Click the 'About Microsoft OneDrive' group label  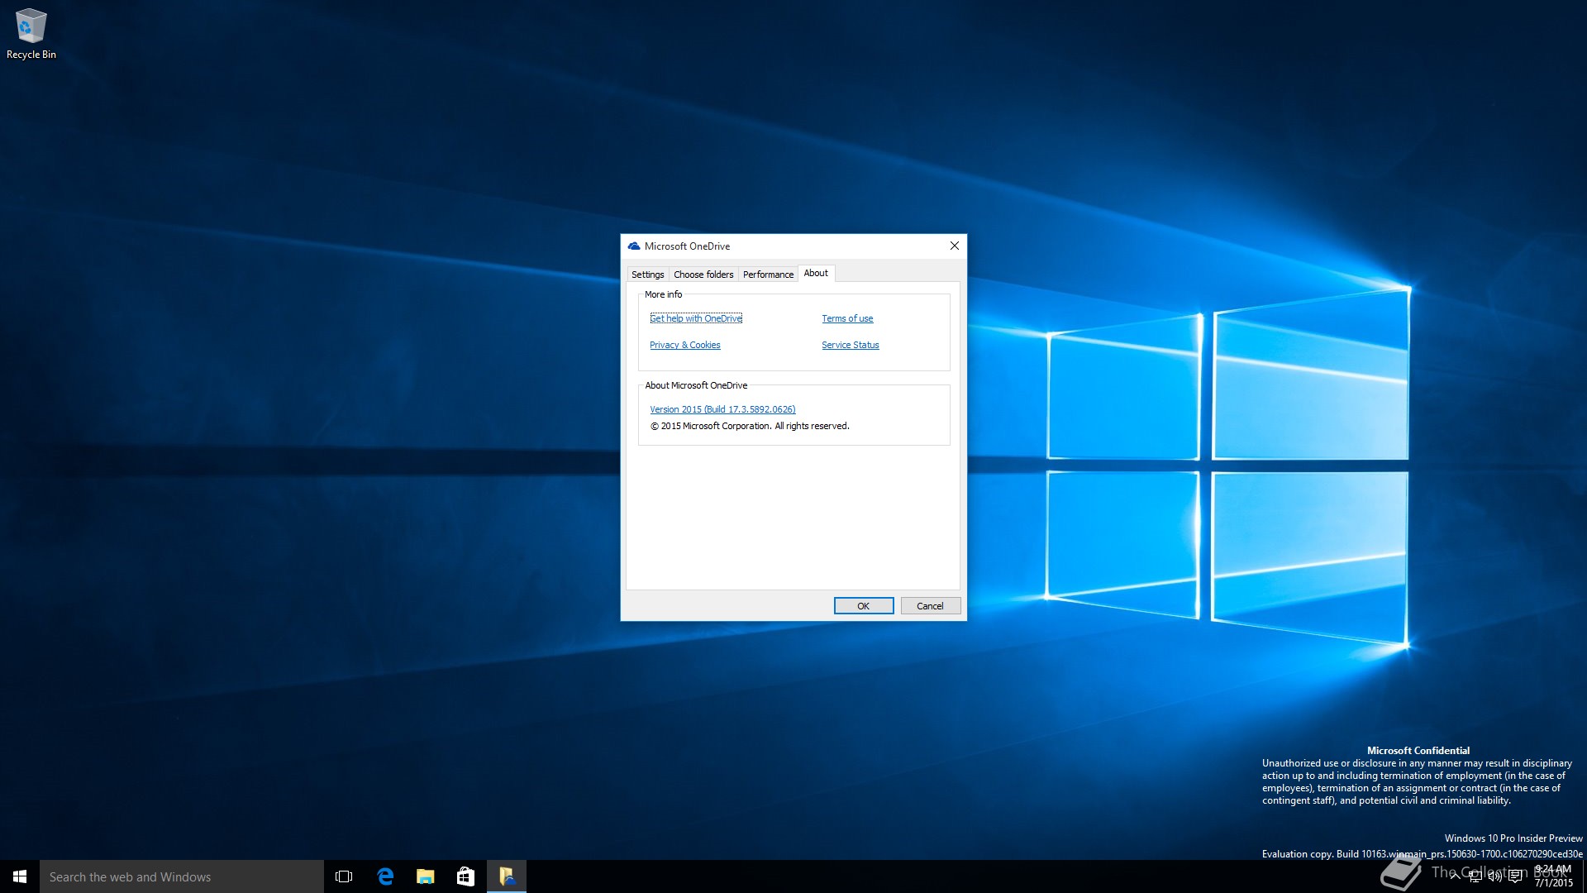click(696, 385)
